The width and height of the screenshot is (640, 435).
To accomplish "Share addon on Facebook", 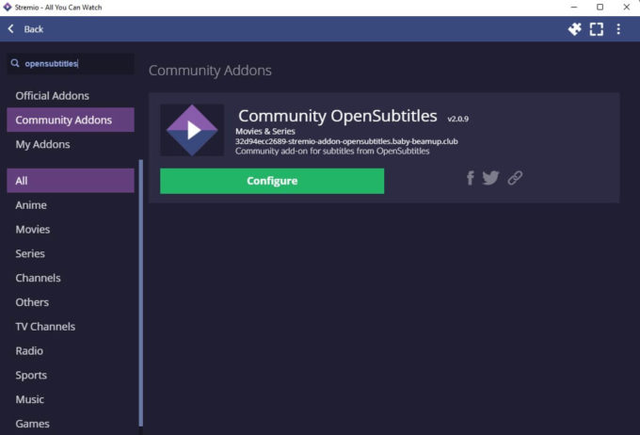I will (x=471, y=178).
